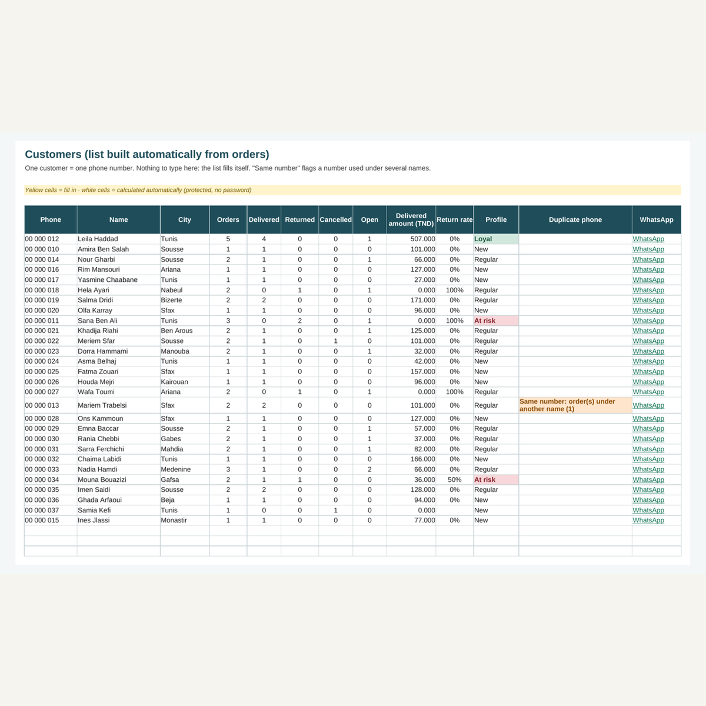Open WhatsApp link for Amira Ben Salah
The height and width of the screenshot is (706, 706).
point(648,249)
